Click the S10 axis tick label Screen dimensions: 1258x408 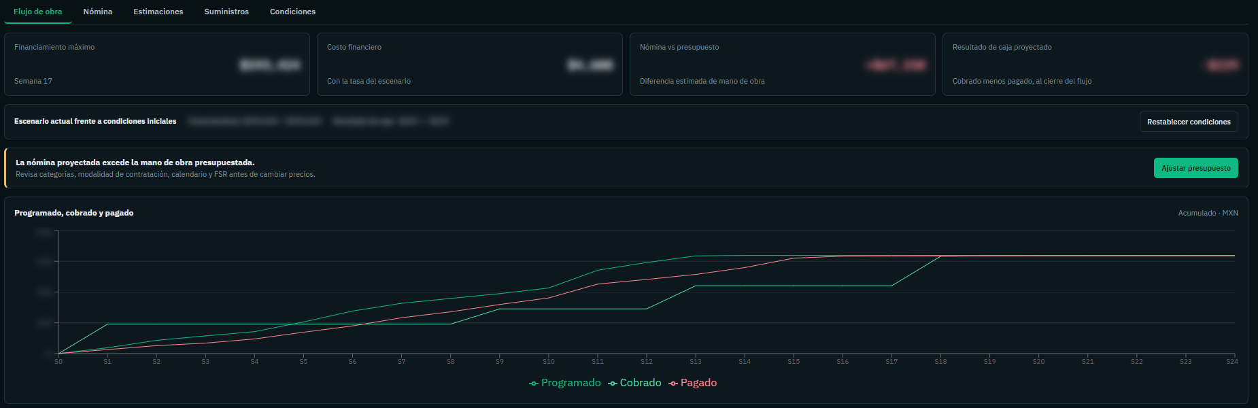(549, 362)
